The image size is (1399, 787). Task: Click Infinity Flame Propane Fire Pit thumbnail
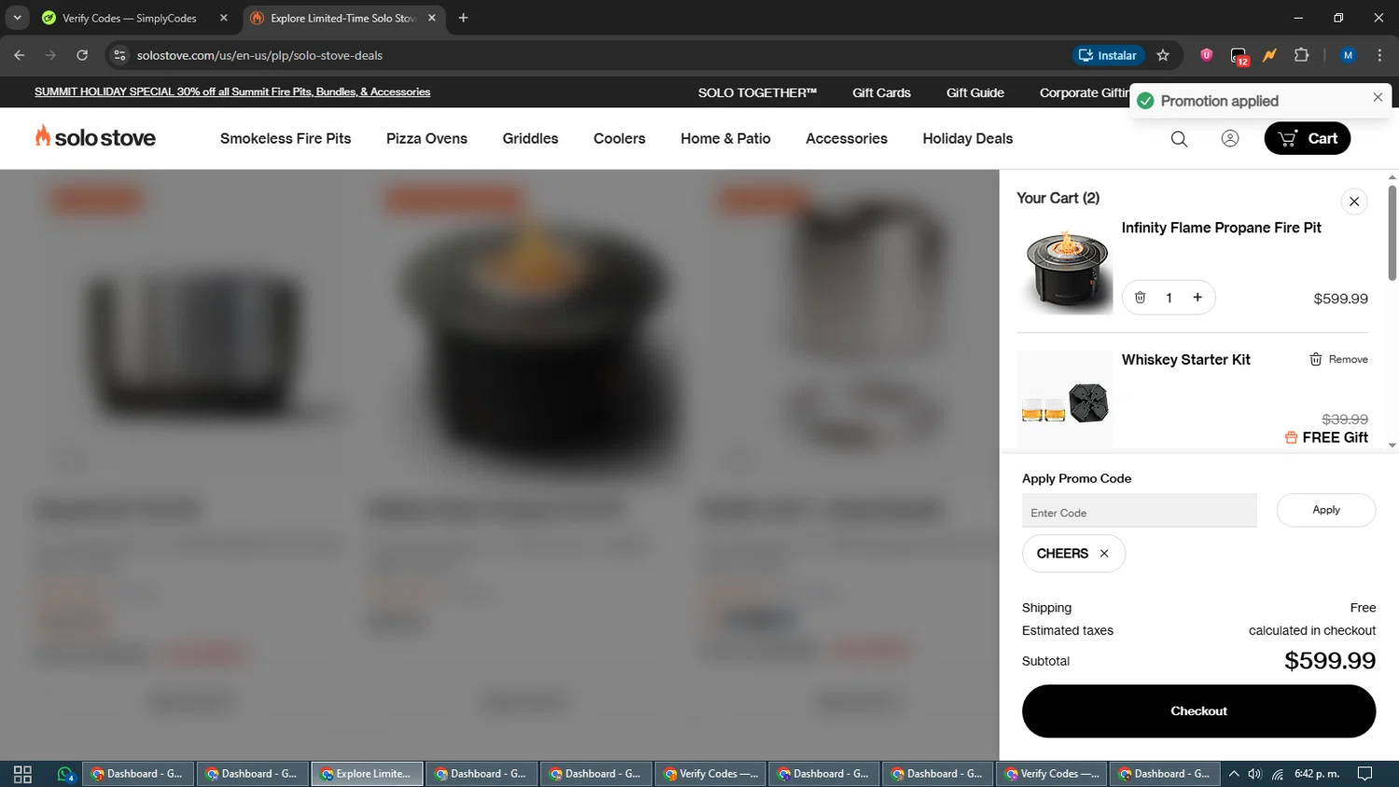coord(1065,268)
